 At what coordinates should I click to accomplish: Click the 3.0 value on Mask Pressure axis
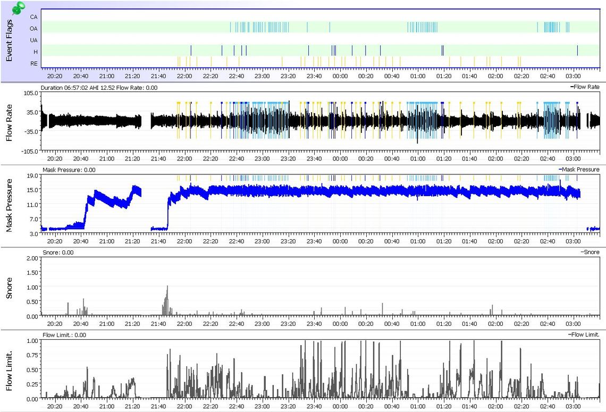tap(34, 234)
